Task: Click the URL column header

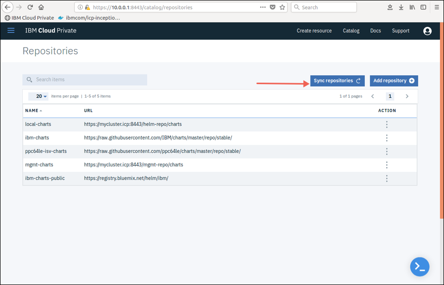Action: tap(88, 110)
